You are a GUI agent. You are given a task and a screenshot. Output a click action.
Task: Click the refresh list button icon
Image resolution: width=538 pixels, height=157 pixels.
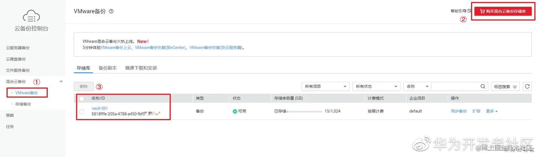pos(528,86)
